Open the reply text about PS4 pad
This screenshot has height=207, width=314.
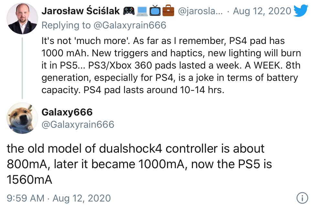[x=171, y=65]
